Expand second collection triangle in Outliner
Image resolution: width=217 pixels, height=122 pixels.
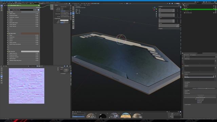point(183,8)
